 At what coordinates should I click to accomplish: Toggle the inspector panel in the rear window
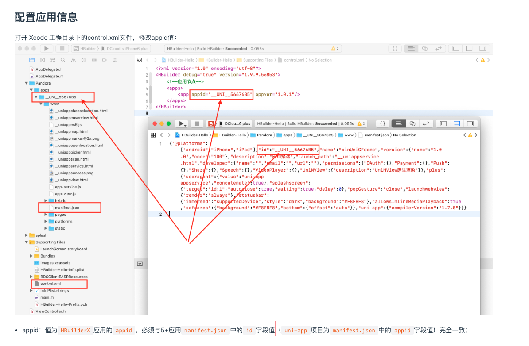pos(482,48)
